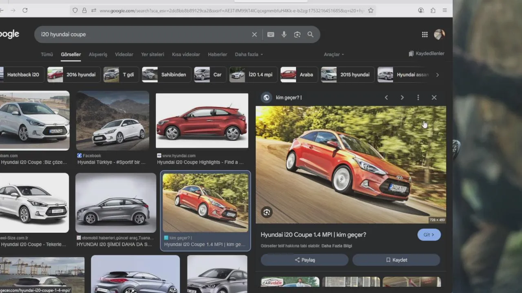Click the browser address bar URL
The height and width of the screenshot is (293, 522).
pyautogui.click(x=232, y=11)
